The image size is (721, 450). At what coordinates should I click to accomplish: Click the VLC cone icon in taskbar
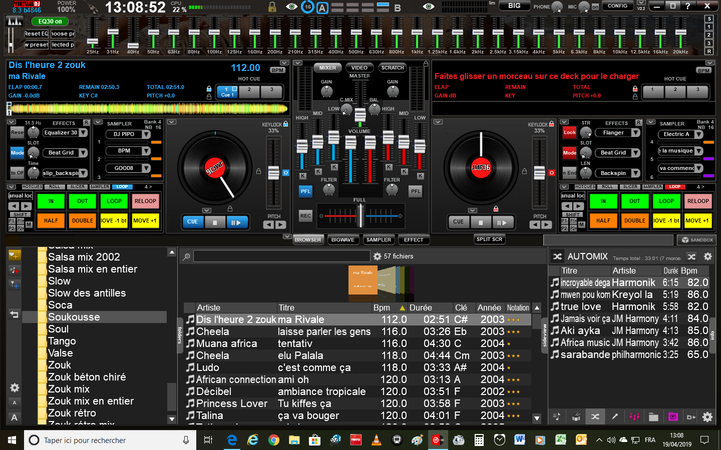[x=377, y=440]
